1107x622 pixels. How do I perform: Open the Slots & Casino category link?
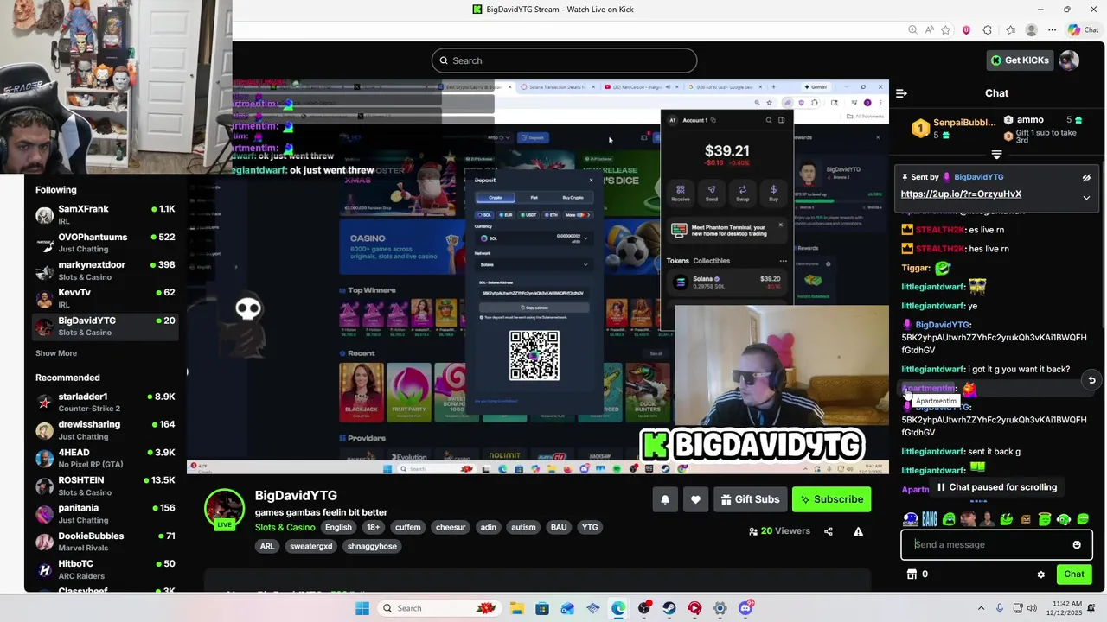(x=285, y=527)
